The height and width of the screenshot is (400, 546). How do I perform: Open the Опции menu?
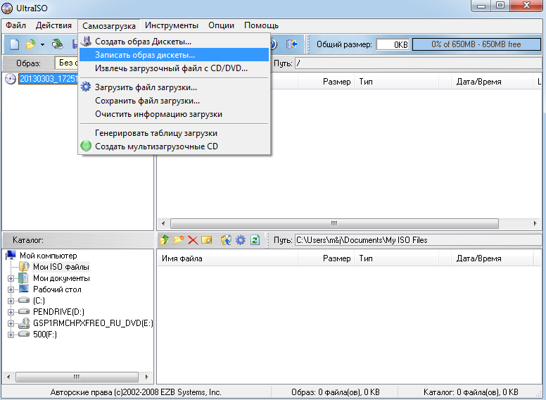tap(221, 25)
